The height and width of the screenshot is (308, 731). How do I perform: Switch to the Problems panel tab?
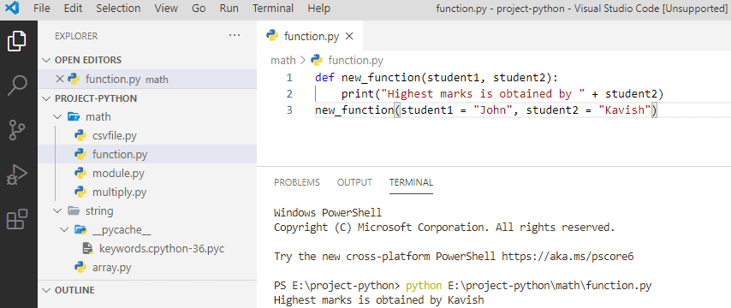click(x=296, y=182)
